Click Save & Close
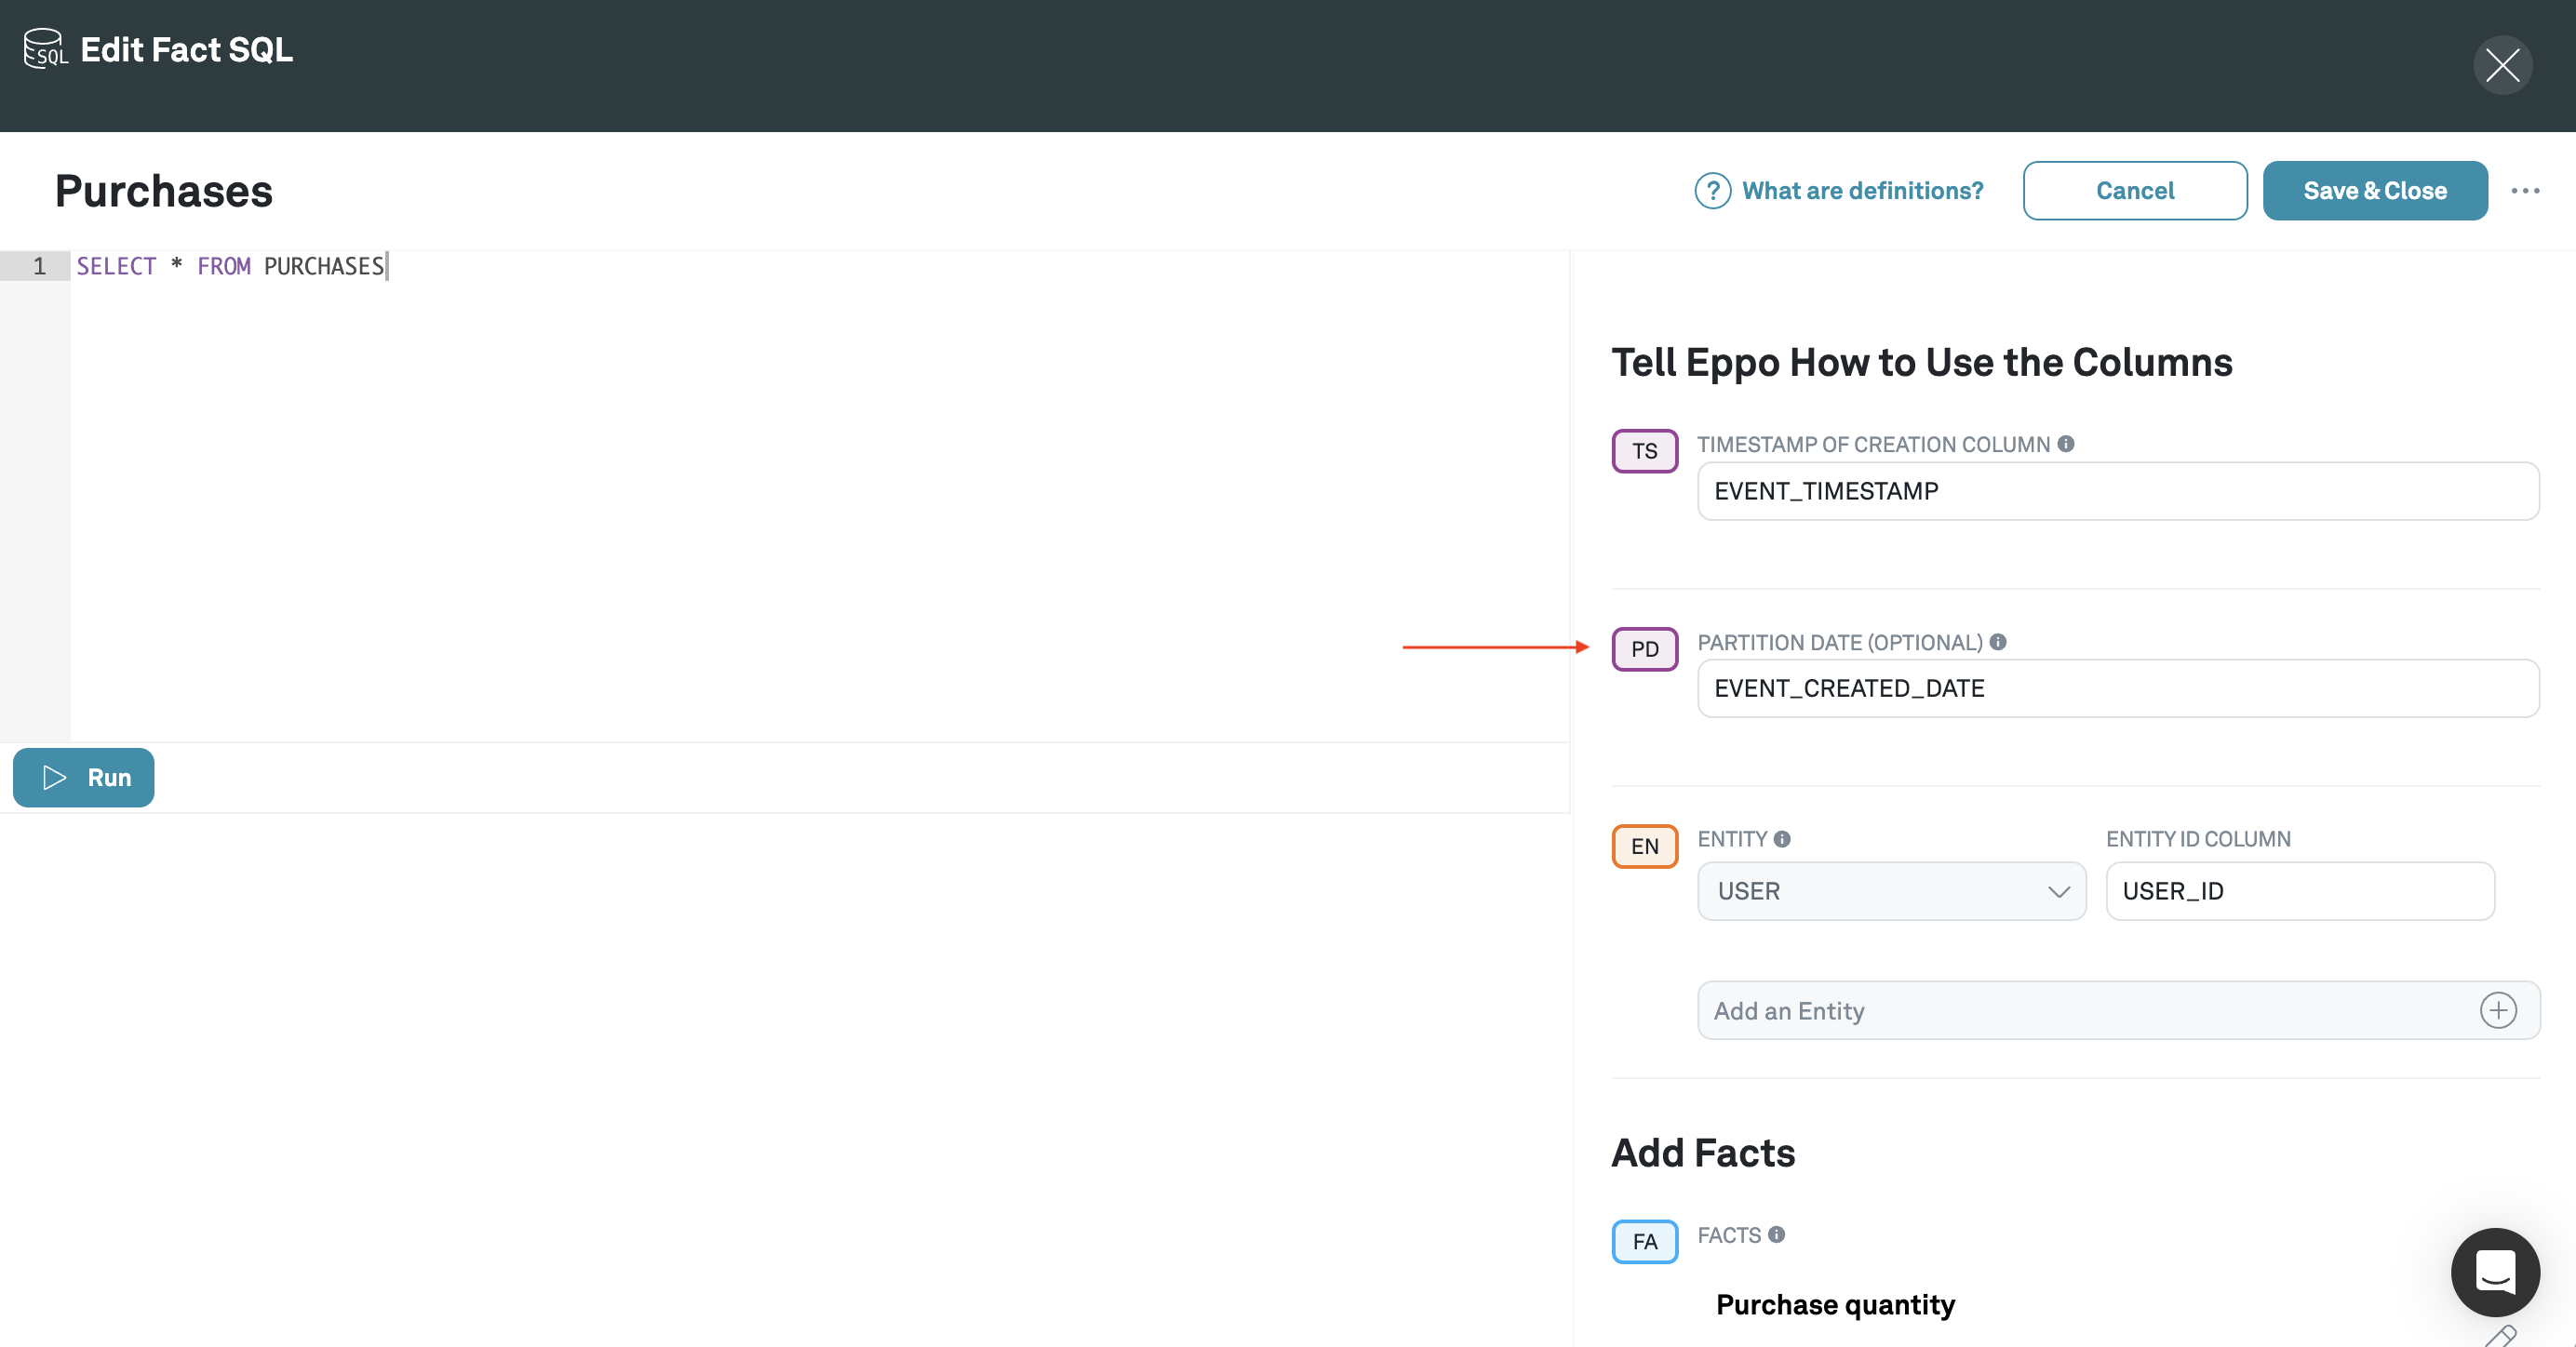This screenshot has height=1347, width=2576. coord(2374,191)
